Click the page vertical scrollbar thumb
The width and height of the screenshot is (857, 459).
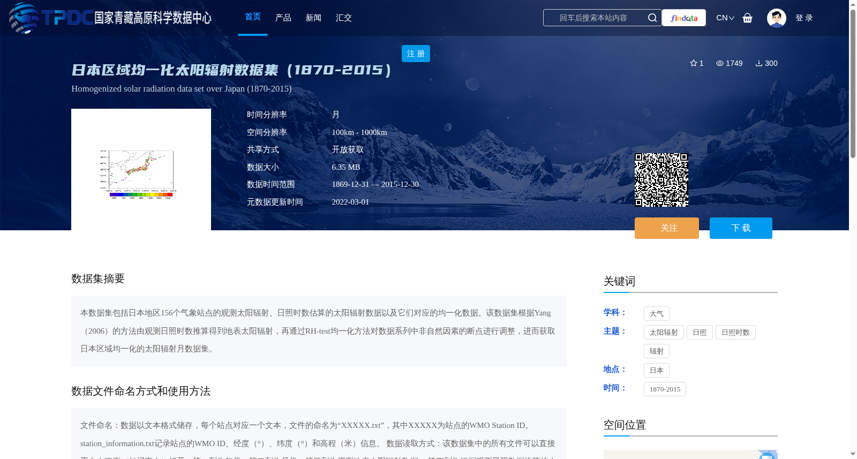(853, 83)
